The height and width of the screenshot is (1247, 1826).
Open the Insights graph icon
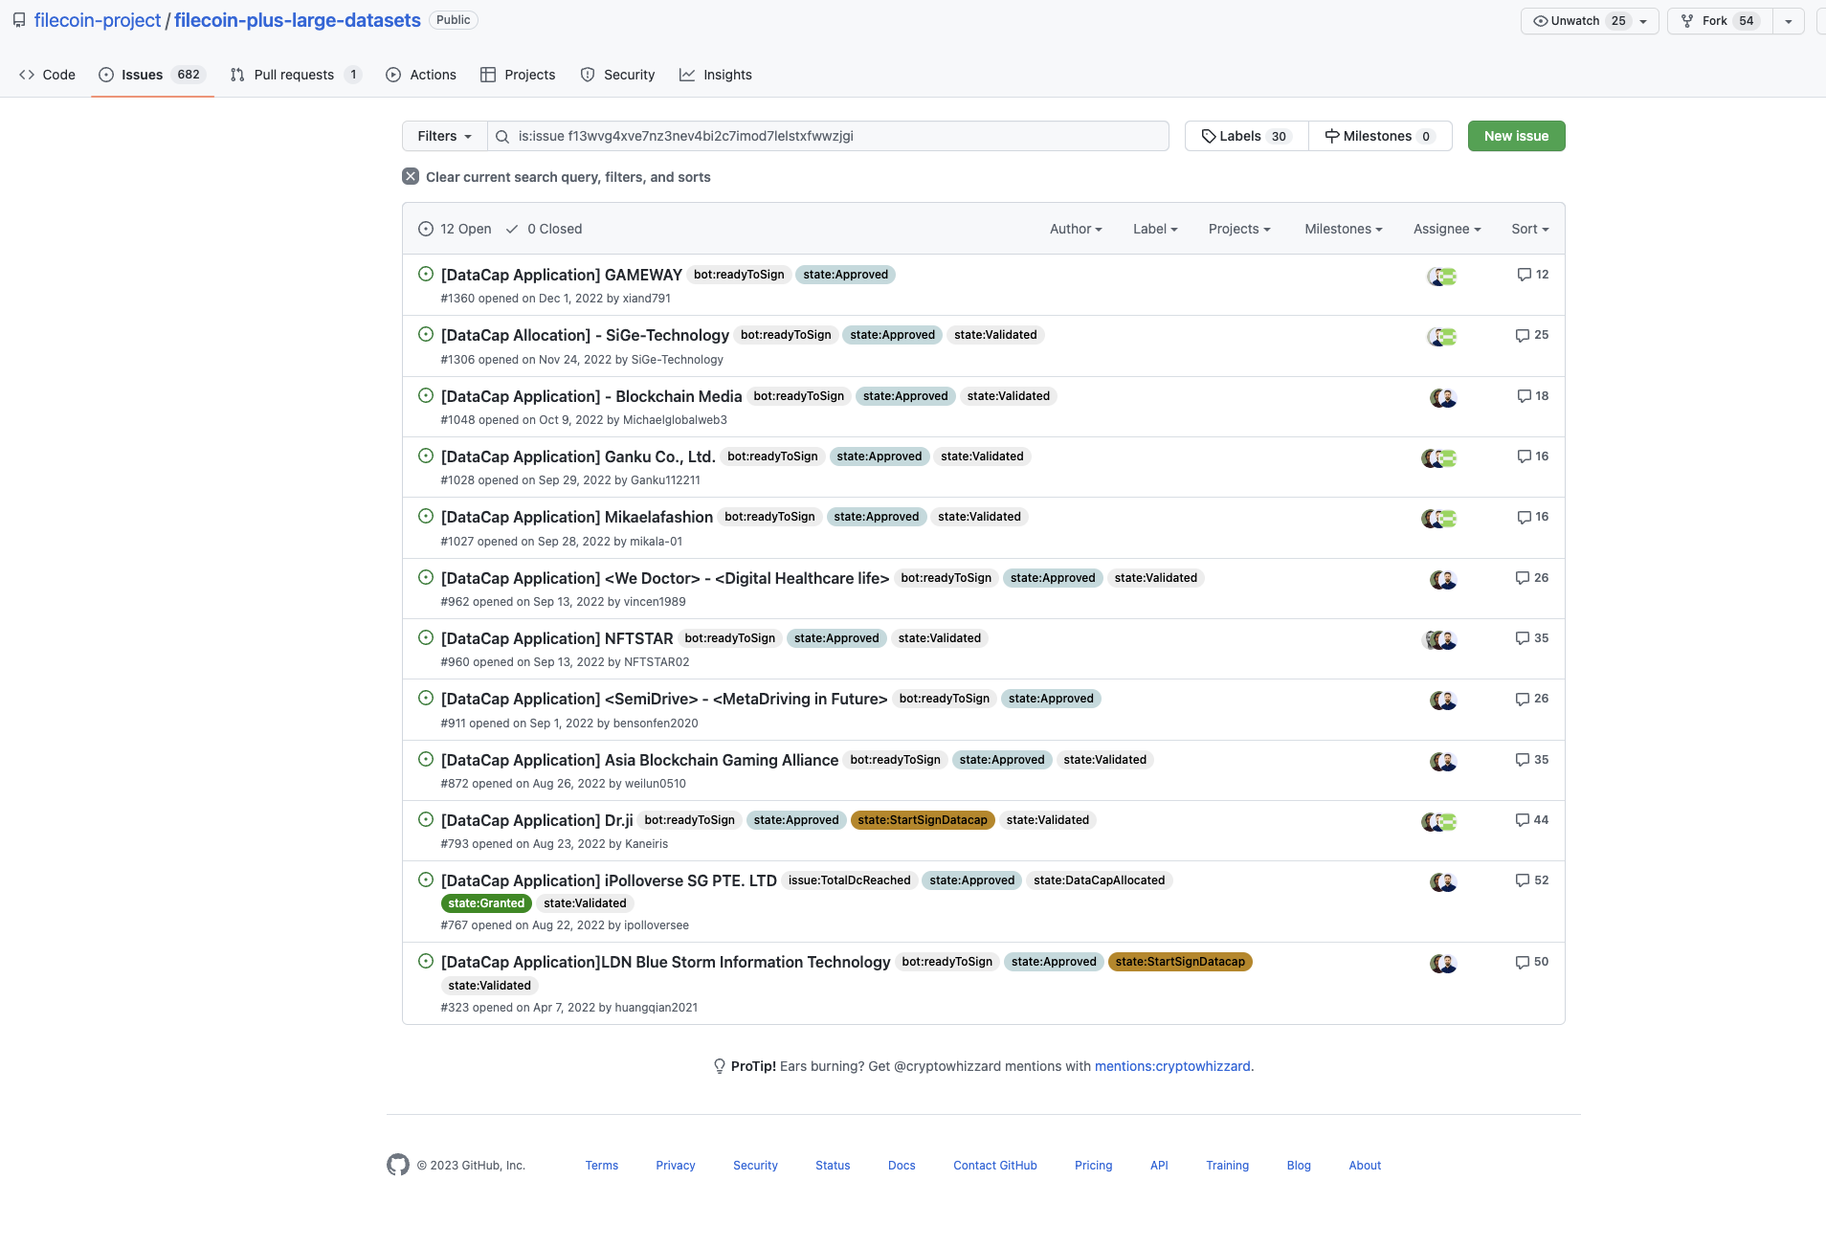pos(688,75)
